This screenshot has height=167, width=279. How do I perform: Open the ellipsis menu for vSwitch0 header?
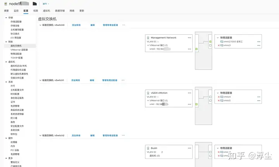click(x=124, y=25)
